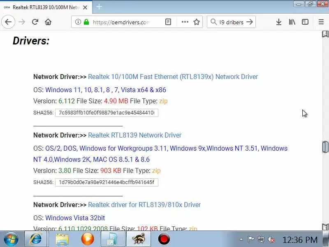Viewport: 329px width, 247px height.
Task: Open Windows Explorer folder on taskbar
Action: [x=63, y=239]
